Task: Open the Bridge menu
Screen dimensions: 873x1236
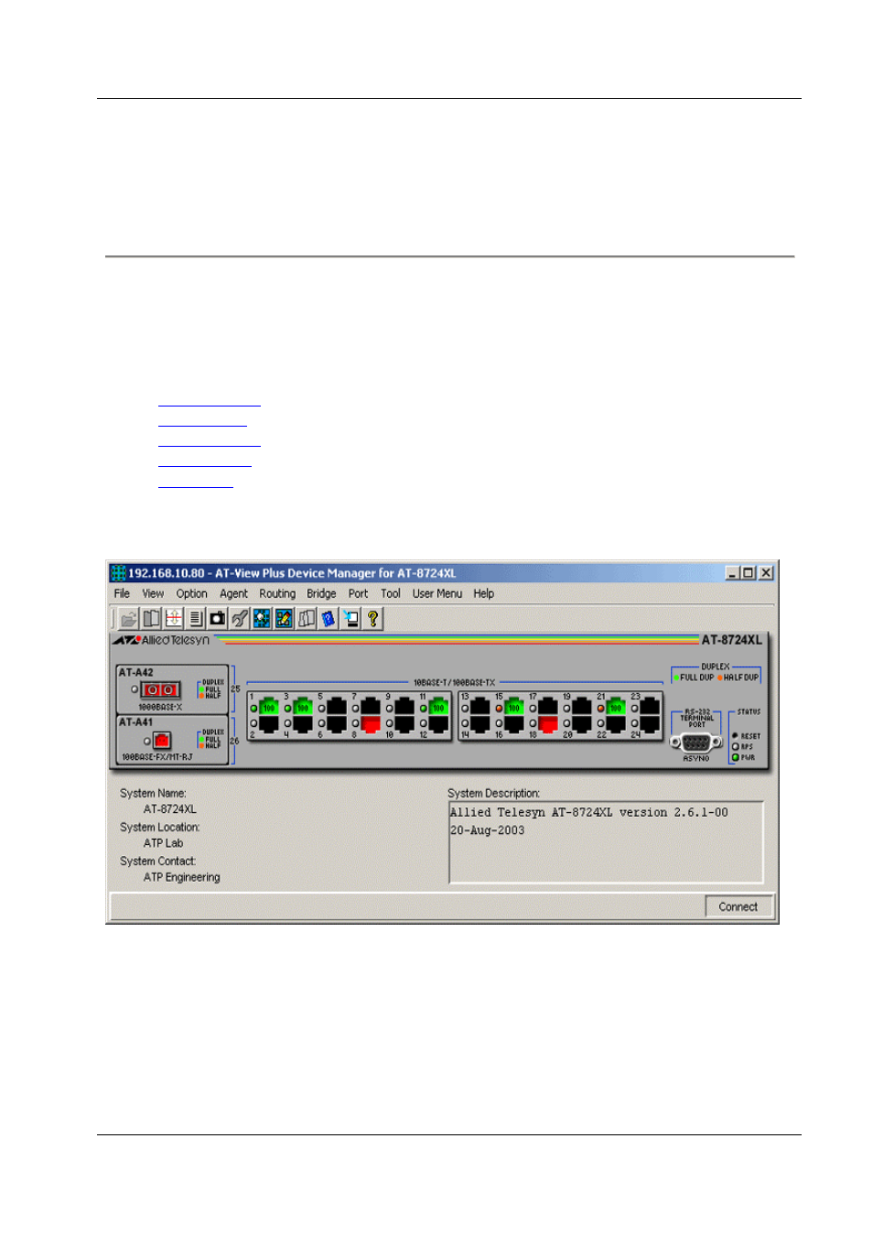Action: (x=321, y=593)
